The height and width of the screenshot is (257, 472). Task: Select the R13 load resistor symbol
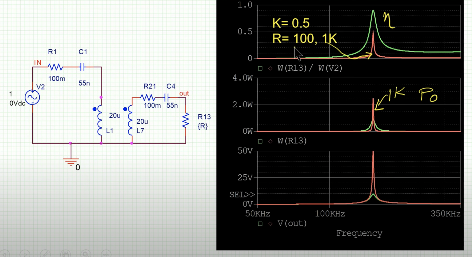(186, 120)
